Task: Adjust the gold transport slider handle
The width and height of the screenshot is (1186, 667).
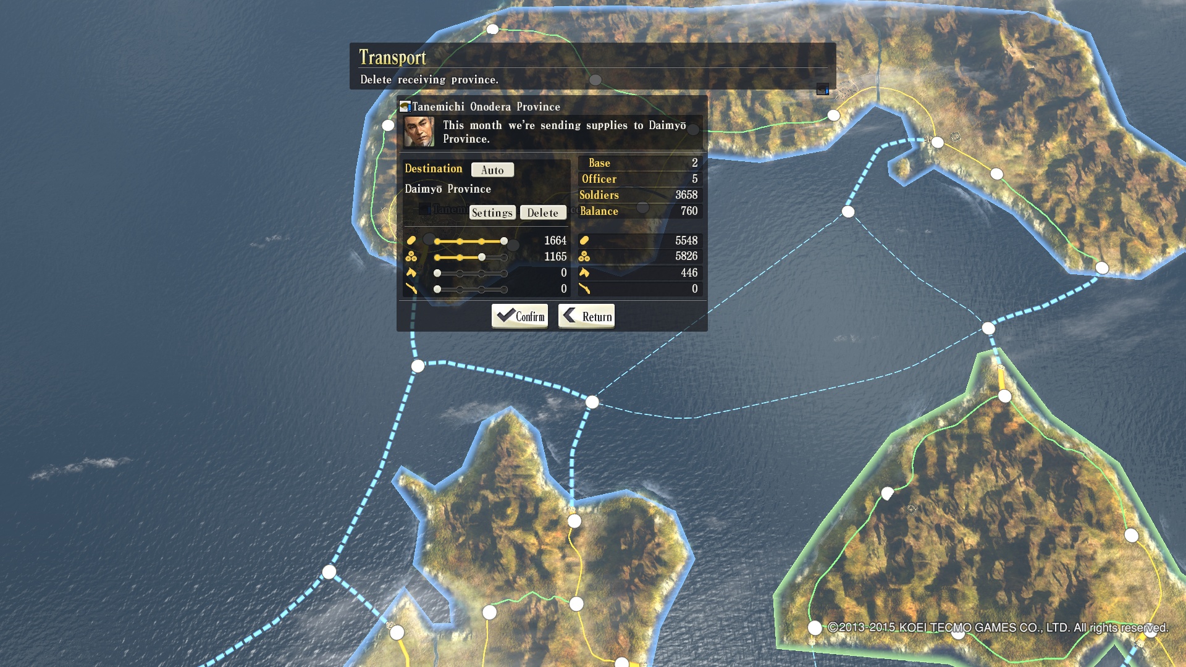Action: pyautogui.click(x=504, y=241)
